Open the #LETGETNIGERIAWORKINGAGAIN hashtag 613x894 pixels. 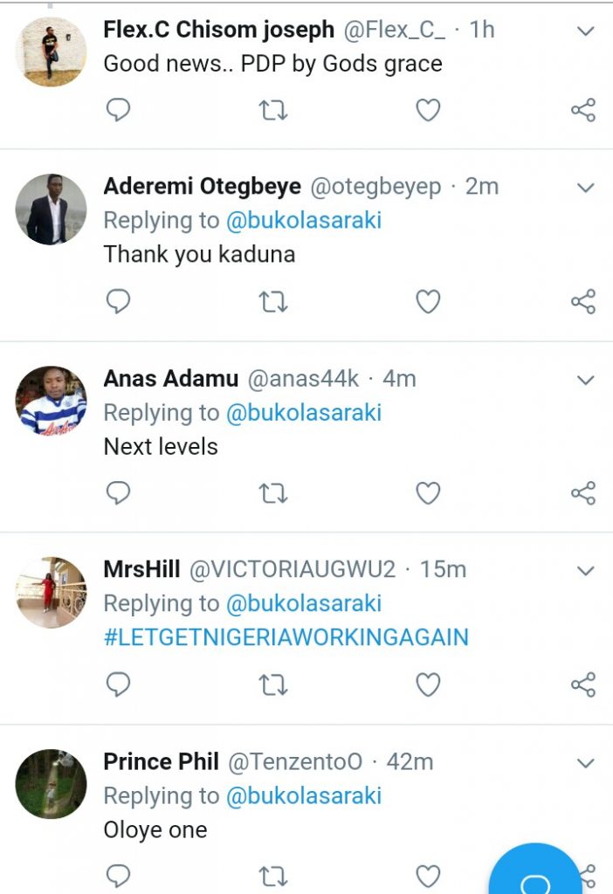tap(286, 637)
